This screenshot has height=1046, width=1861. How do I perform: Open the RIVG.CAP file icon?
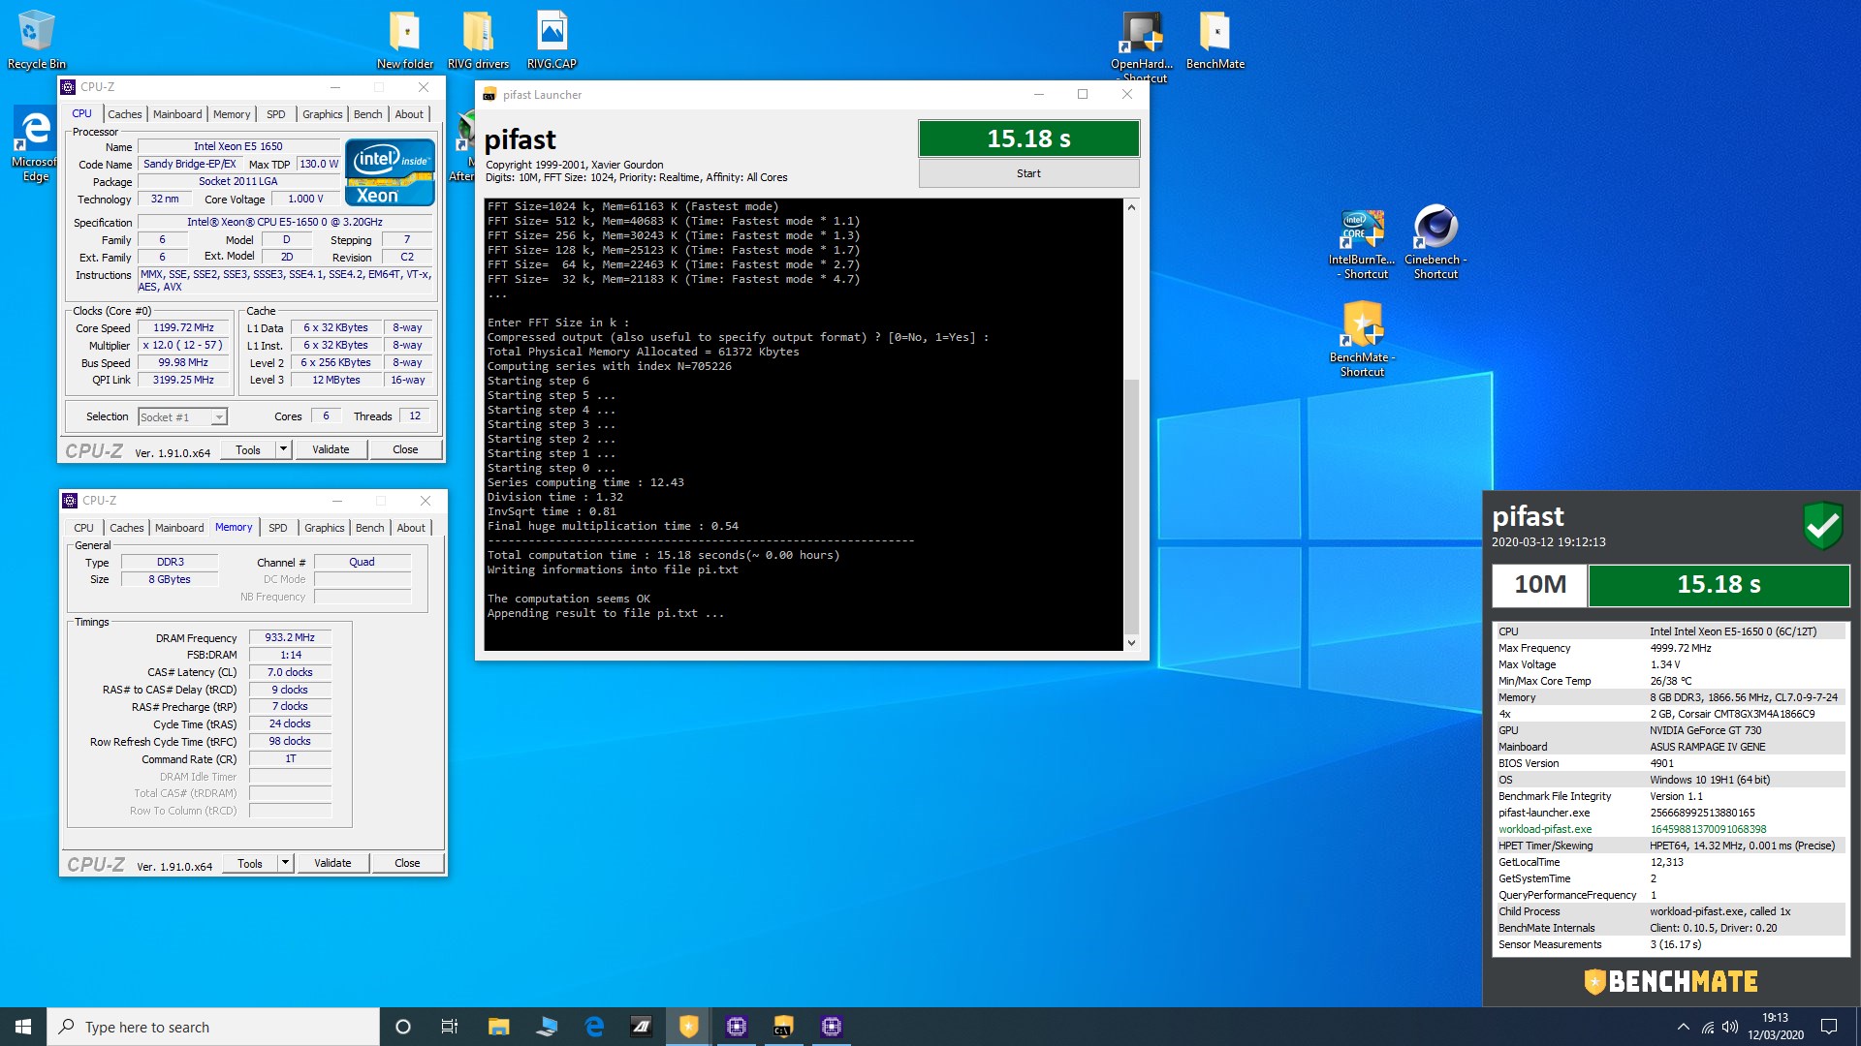[x=552, y=39]
